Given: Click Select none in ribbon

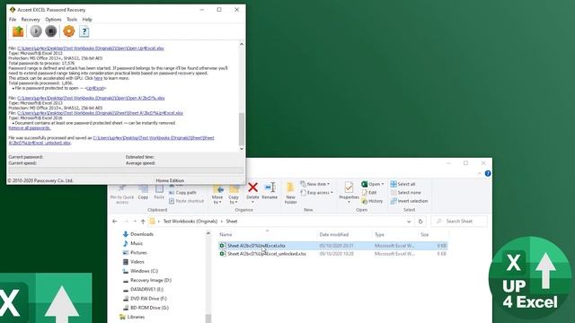Looking at the screenshot, I should 405,192.
